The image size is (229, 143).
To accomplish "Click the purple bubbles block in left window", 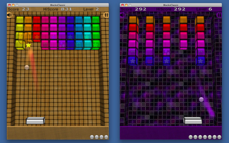I will (x=62, y=44).
